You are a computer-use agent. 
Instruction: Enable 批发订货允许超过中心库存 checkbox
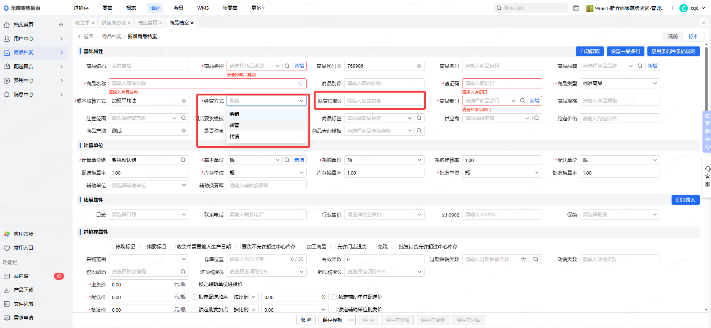point(395,247)
